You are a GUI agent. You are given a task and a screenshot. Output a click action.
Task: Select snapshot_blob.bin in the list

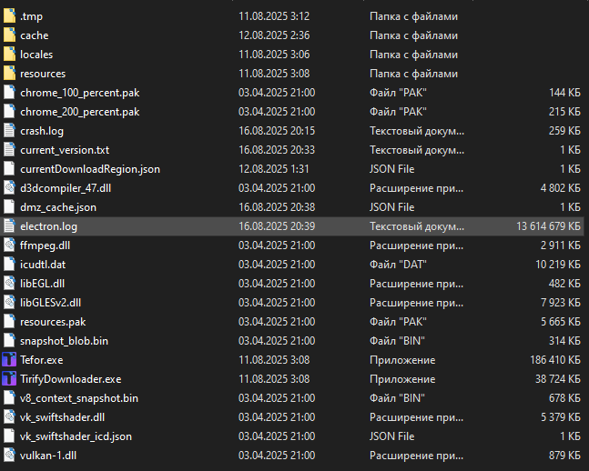pos(64,340)
